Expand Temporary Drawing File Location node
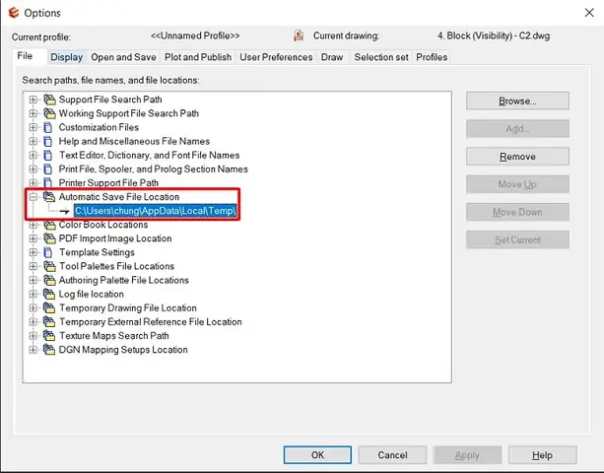Screen dimensions: 604x473 click(34, 307)
